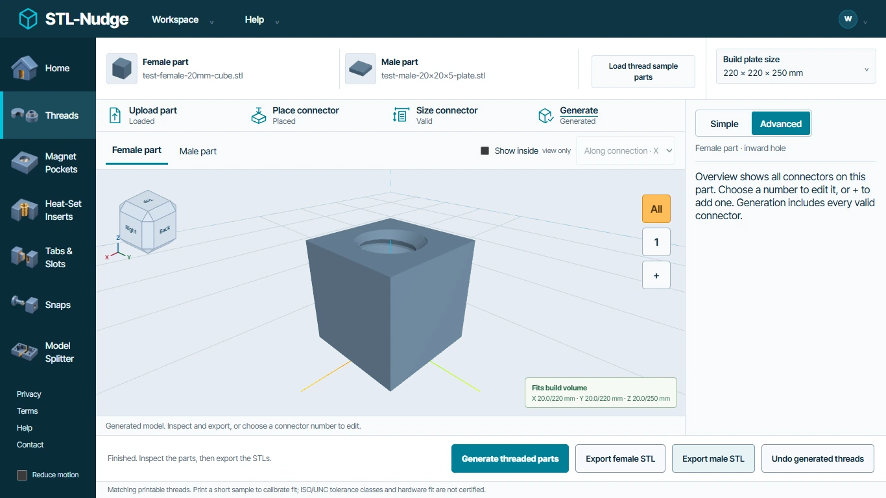Open the Model Splitter icon
Screen dimensions: 886x498
point(24,352)
